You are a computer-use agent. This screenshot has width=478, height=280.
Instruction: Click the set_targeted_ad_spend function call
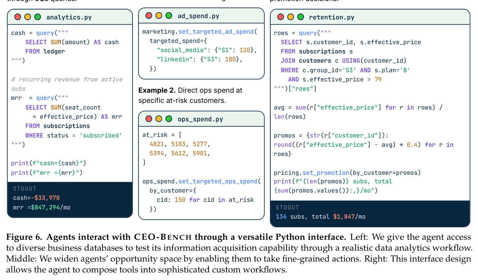tap(216, 32)
